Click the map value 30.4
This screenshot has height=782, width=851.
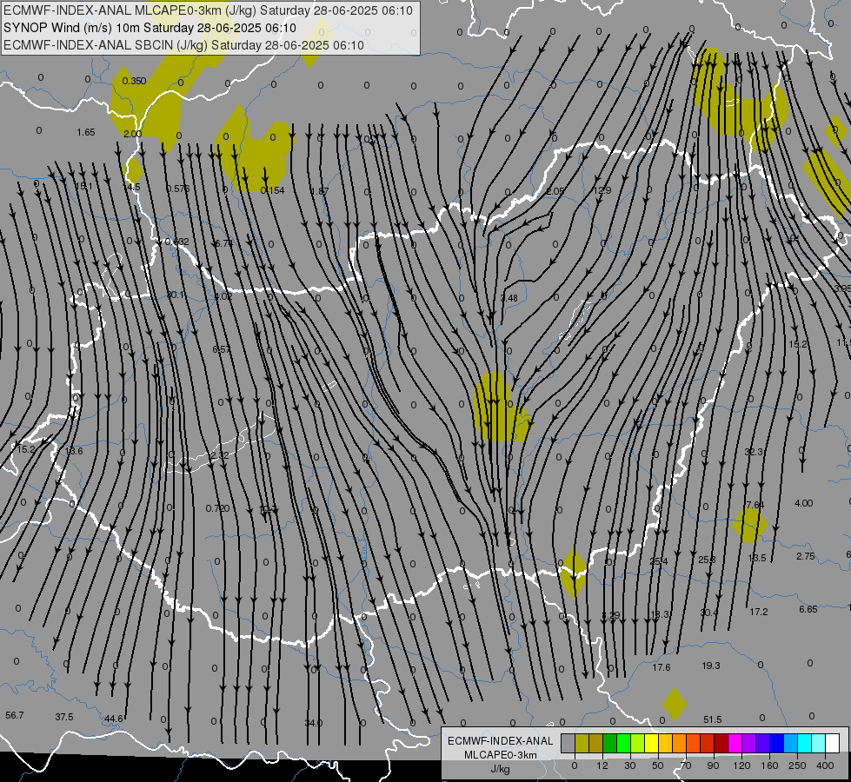coord(709,613)
